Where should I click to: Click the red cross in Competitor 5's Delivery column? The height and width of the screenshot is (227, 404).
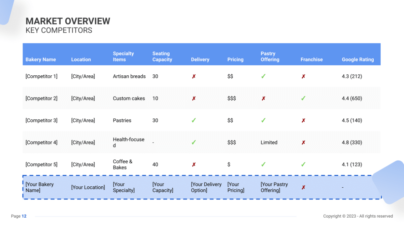(194, 164)
